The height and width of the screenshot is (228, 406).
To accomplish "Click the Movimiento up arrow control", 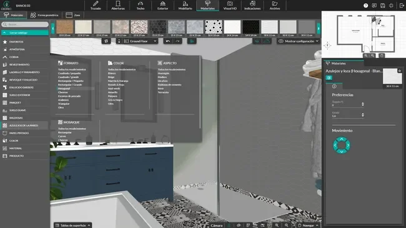I will 342,139.
